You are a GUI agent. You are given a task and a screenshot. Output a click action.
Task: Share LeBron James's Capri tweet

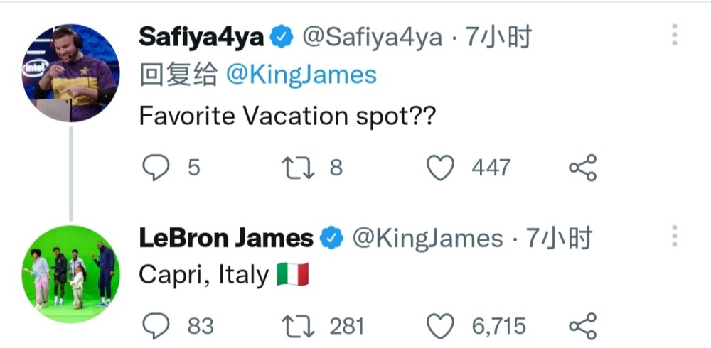(583, 326)
